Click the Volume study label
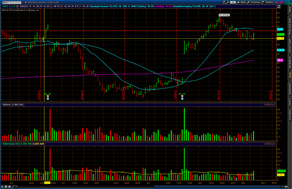This screenshot has height=189, width=292. point(6,105)
